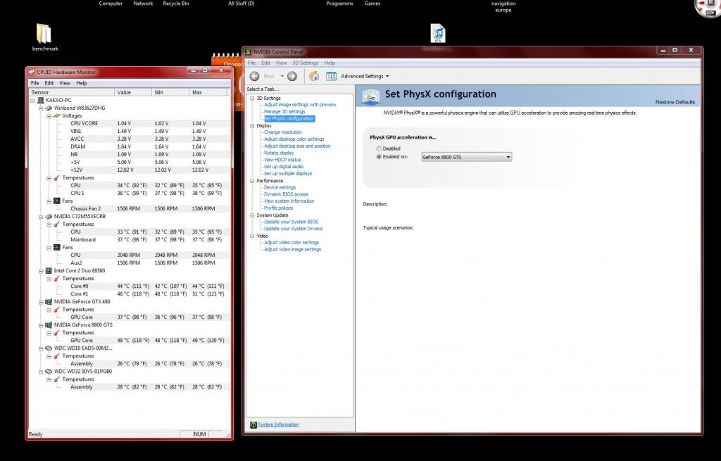Click the Min column header
The height and width of the screenshot is (461, 721).
point(170,92)
